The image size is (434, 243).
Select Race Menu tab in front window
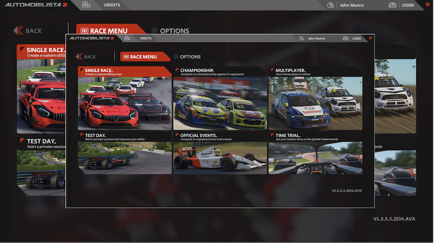click(x=144, y=57)
